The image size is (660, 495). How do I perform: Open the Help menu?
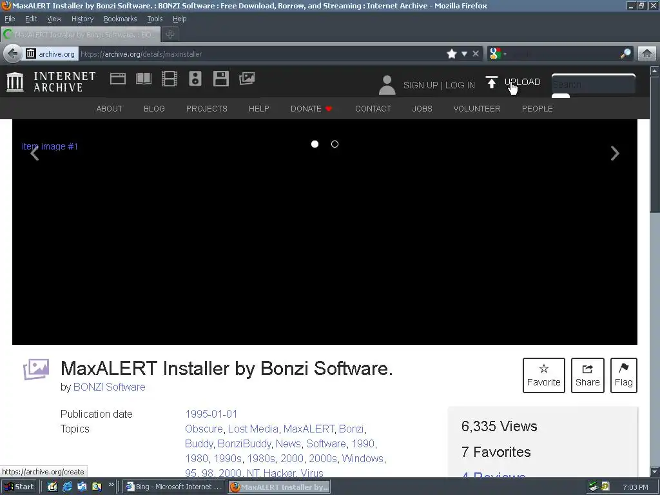click(x=179, y=19)
